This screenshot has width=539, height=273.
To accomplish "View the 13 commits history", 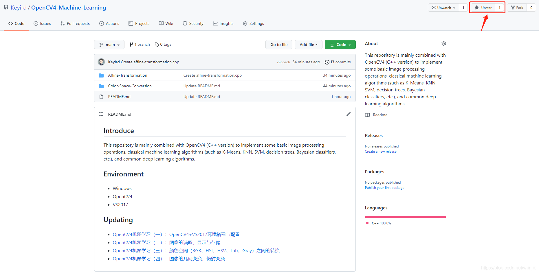I will 338,62.
